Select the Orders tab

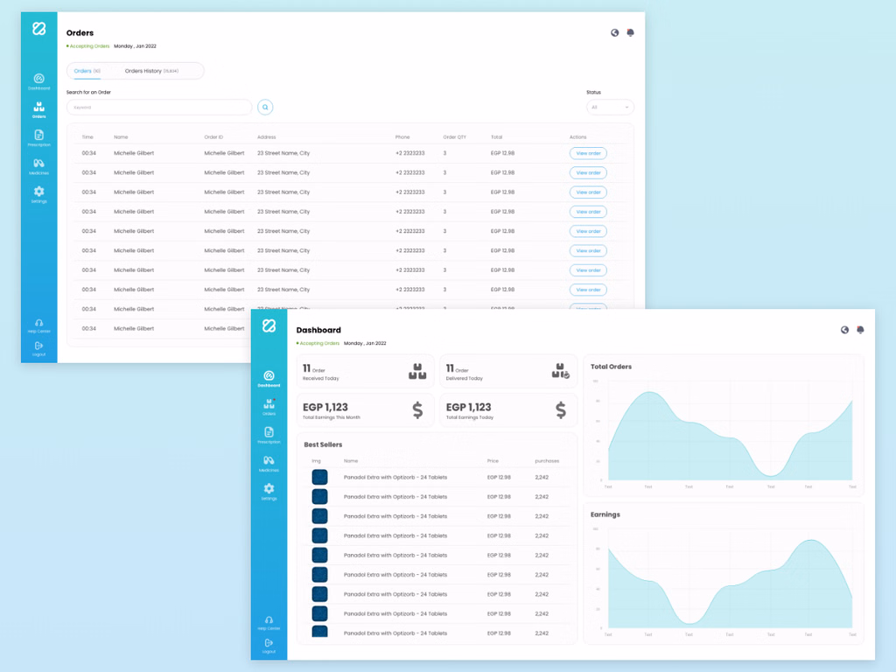87,71
